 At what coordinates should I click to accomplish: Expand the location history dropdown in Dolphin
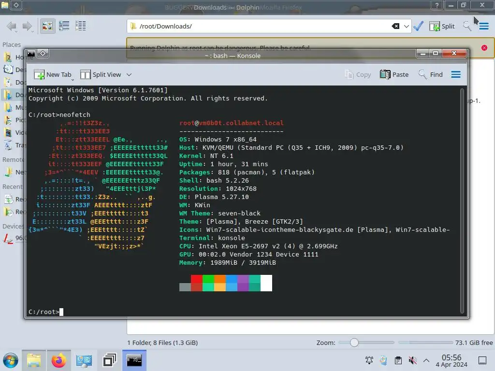click(x=406, y=26)
